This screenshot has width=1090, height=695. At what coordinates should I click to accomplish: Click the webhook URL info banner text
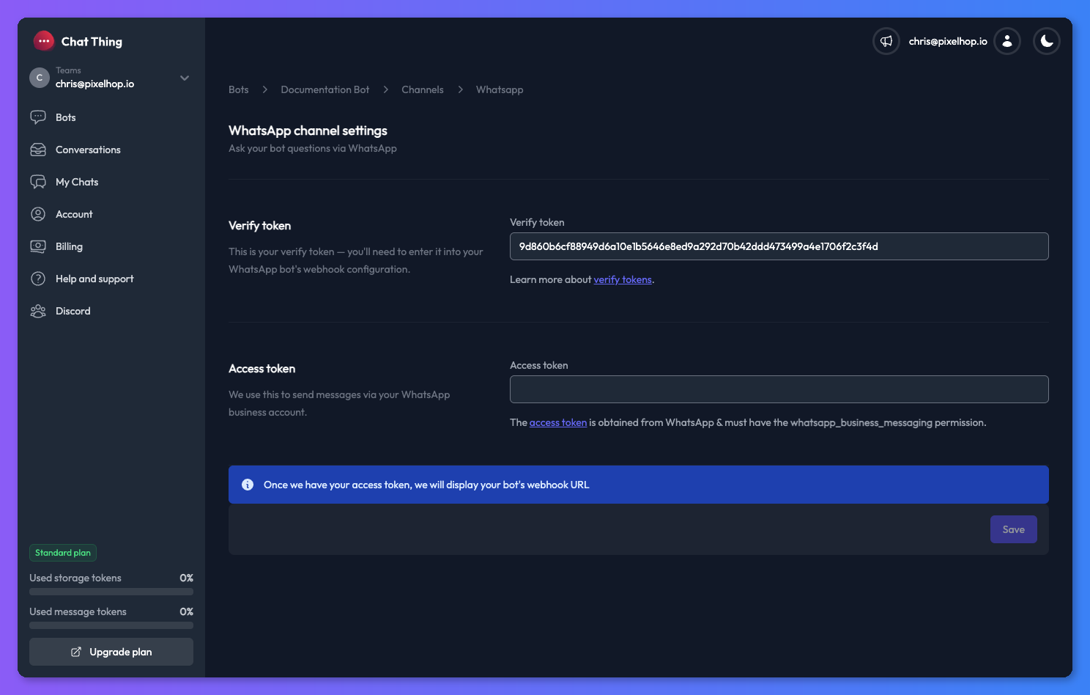coord(426,485)
